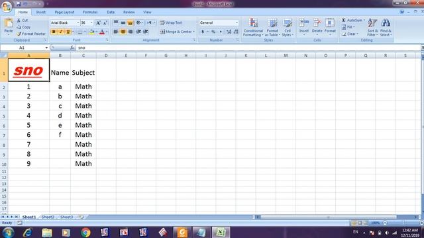
Task: Toggle Bold formatting
Action: pyautogui.click(x=54, y=32)
